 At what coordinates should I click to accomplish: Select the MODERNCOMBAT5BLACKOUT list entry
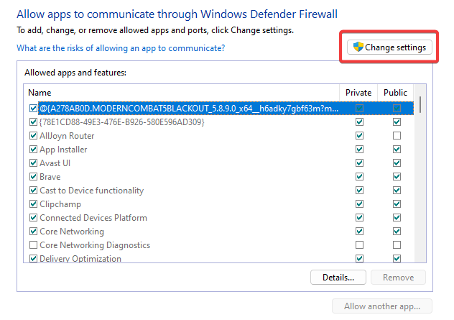coord(187,109)
